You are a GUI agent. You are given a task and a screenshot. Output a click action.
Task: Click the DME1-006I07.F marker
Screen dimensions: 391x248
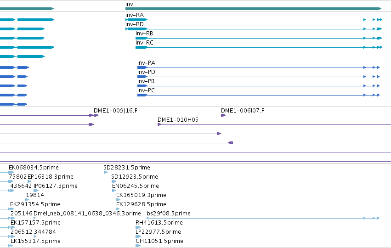point(223,115)
